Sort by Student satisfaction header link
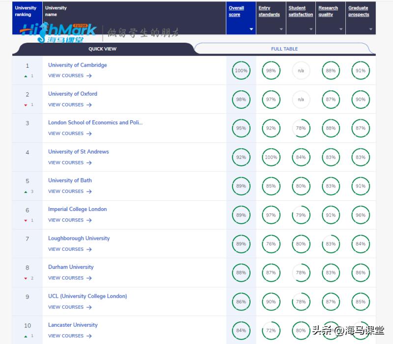The image size is (393, 344). [301, 11]
